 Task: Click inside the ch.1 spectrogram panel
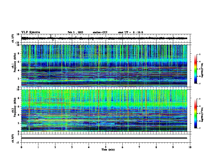coord(104,66)
